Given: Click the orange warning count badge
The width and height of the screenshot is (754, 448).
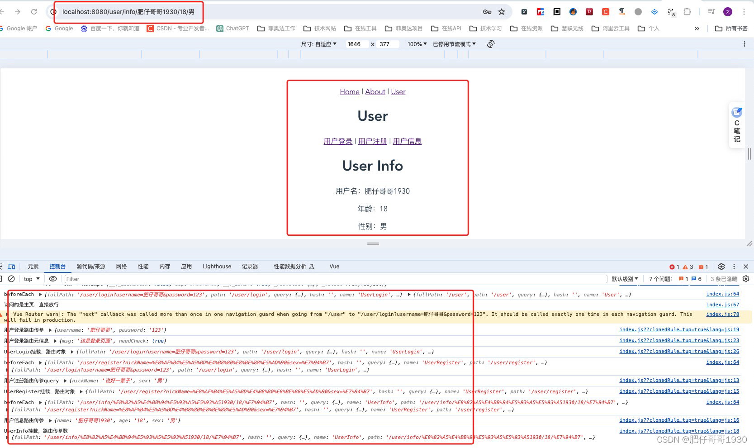Looking at the screenshot, I should (688, 267).
